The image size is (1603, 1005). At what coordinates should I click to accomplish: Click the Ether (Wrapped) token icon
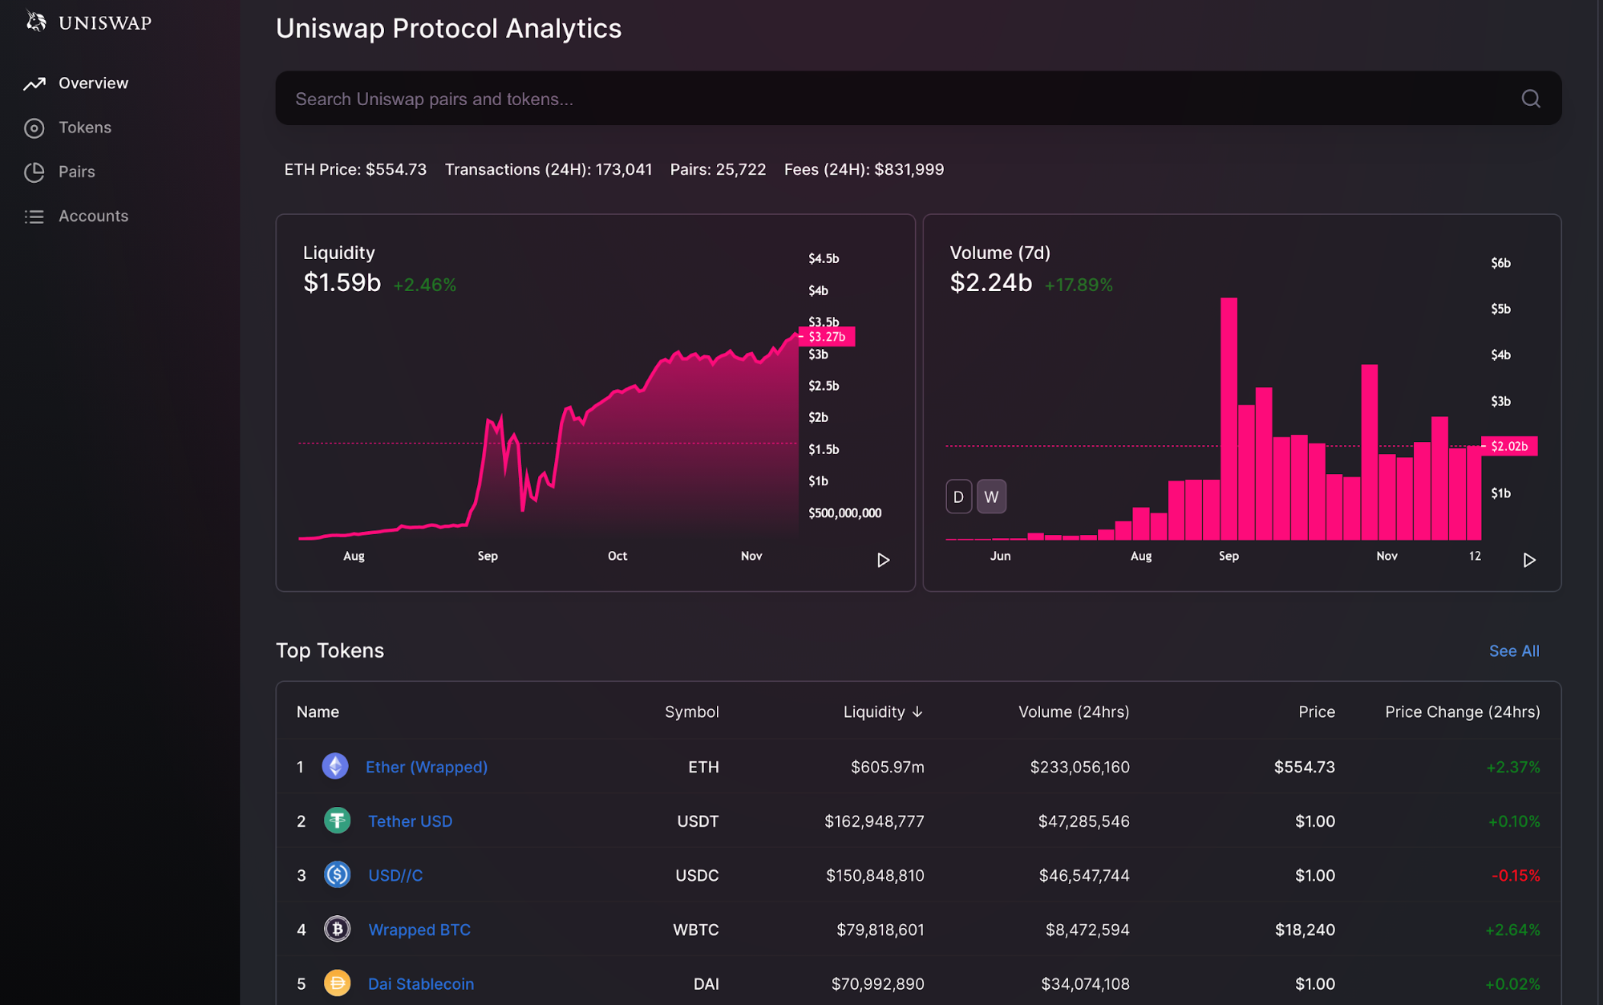(335, 766)
